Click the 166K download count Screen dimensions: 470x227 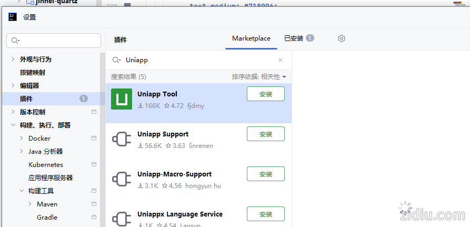[x=149, y=105]
